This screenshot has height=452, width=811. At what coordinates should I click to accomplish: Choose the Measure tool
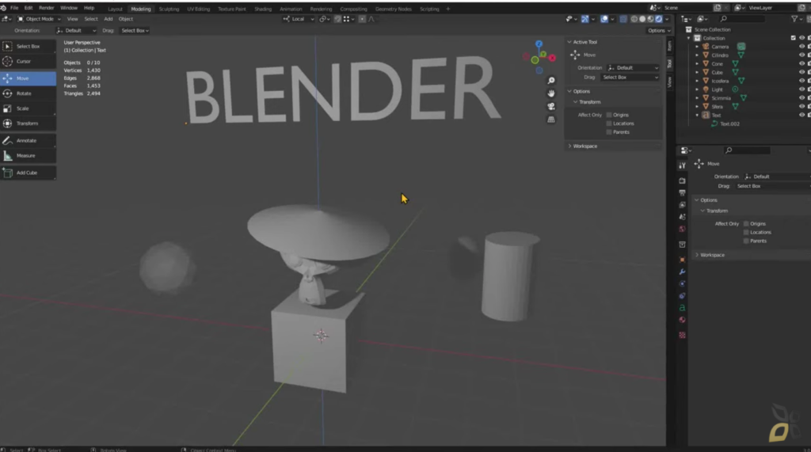[x=28, y=156]
